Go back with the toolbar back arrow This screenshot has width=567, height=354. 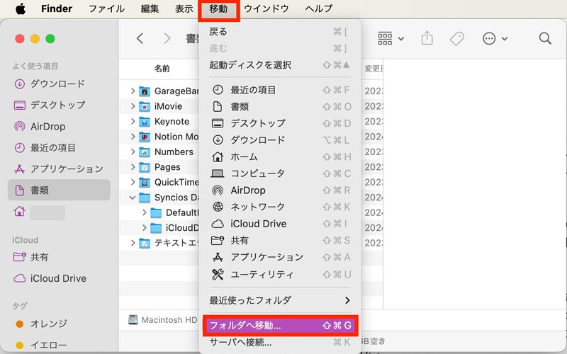140,38
